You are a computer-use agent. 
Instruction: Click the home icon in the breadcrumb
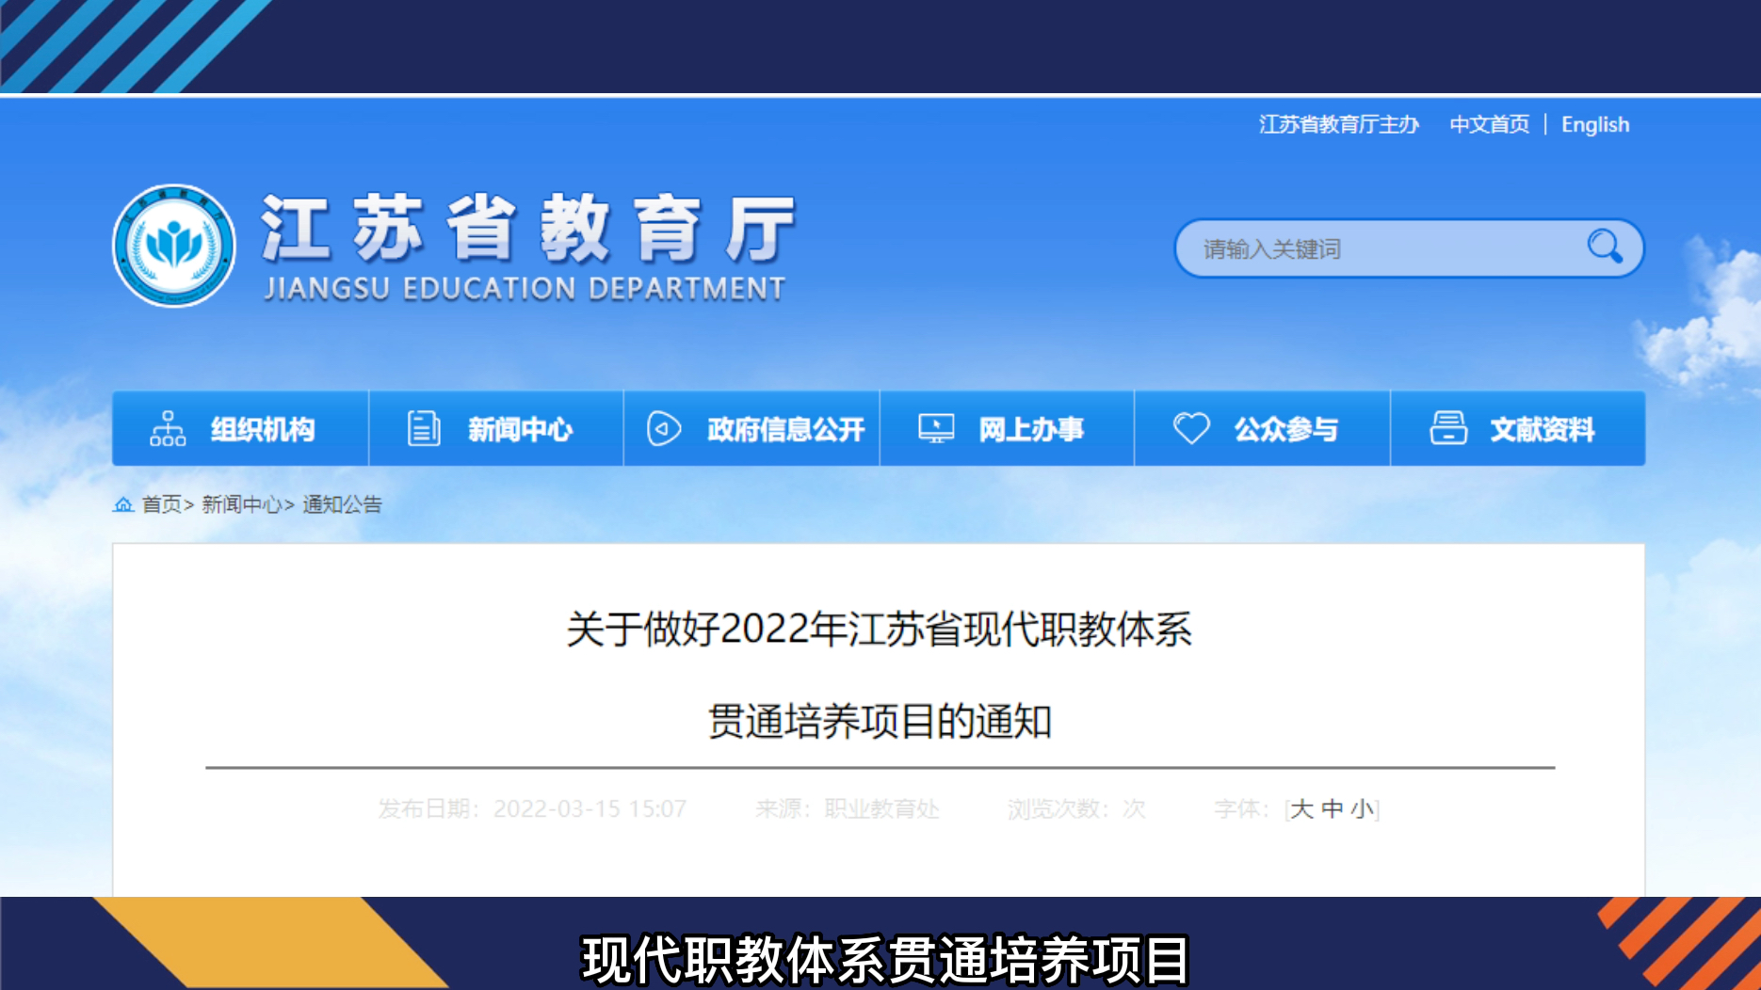click(x=123, y=503)
